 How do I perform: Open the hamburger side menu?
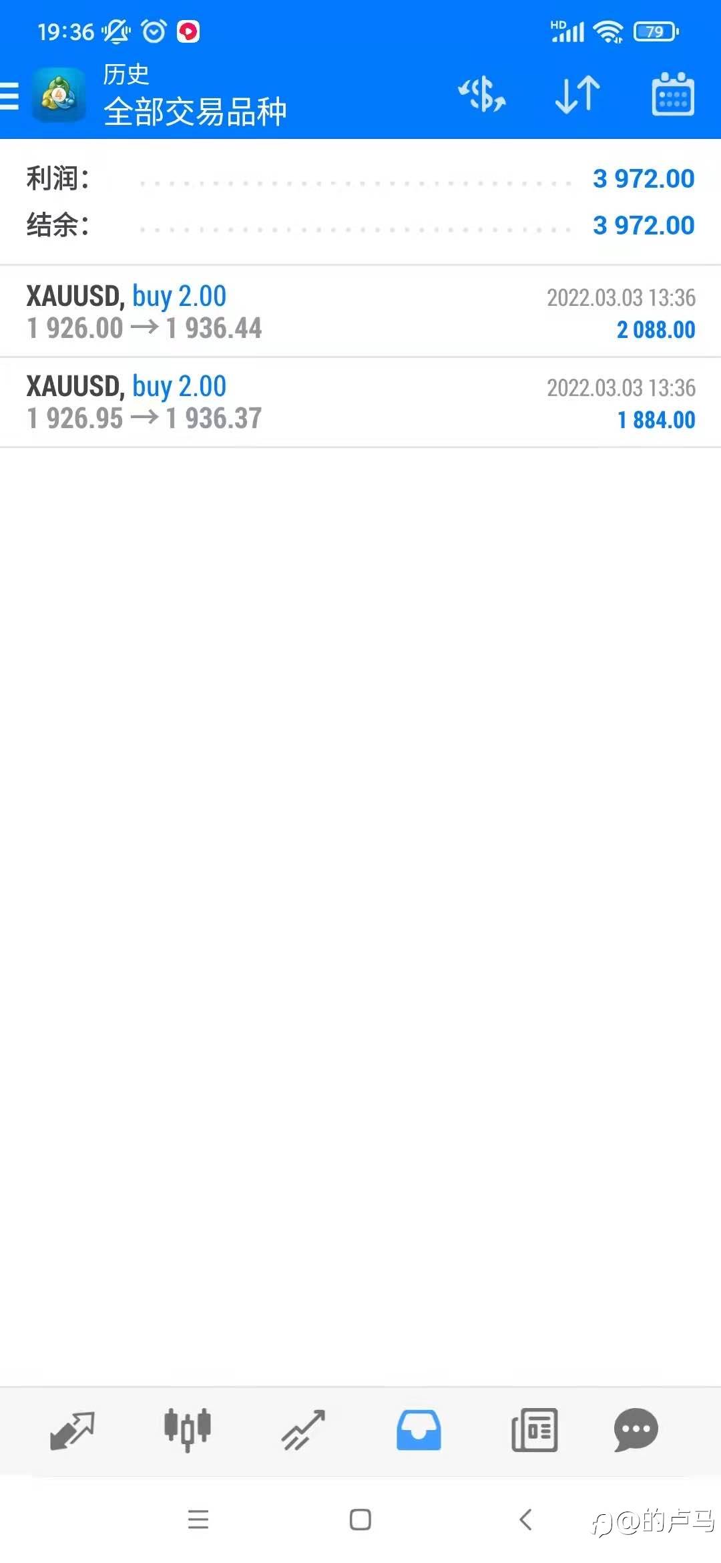click(9, 96)
